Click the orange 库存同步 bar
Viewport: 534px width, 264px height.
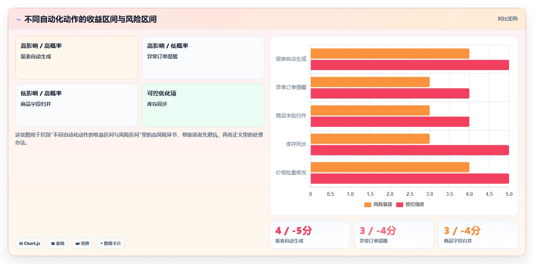[370, 139]
